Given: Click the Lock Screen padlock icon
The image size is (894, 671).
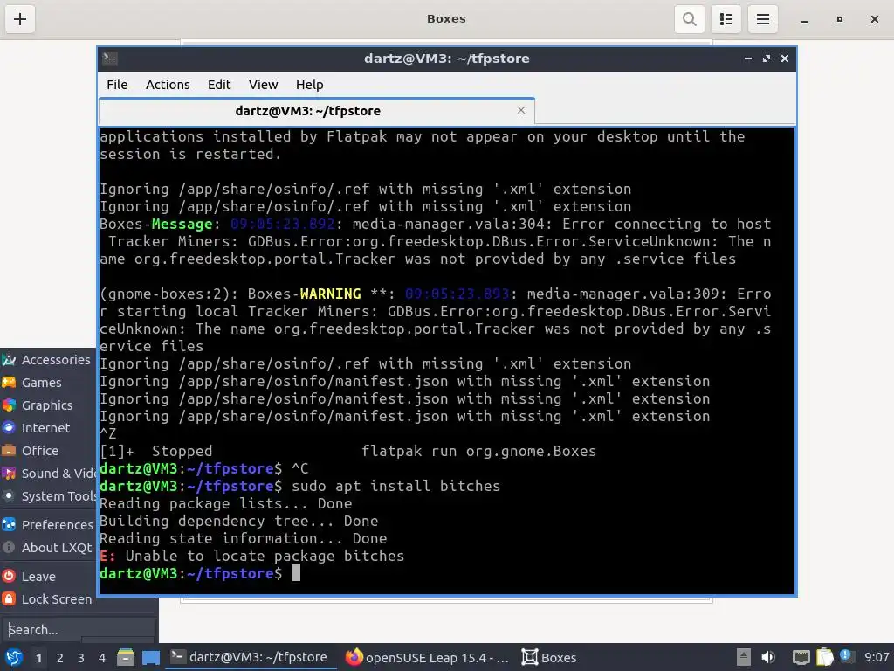Looking at the screenshot, I should pos(9,599).
